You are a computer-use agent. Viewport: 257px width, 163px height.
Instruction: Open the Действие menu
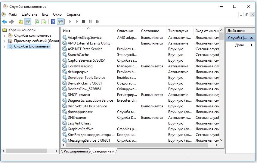pos(30,14)
